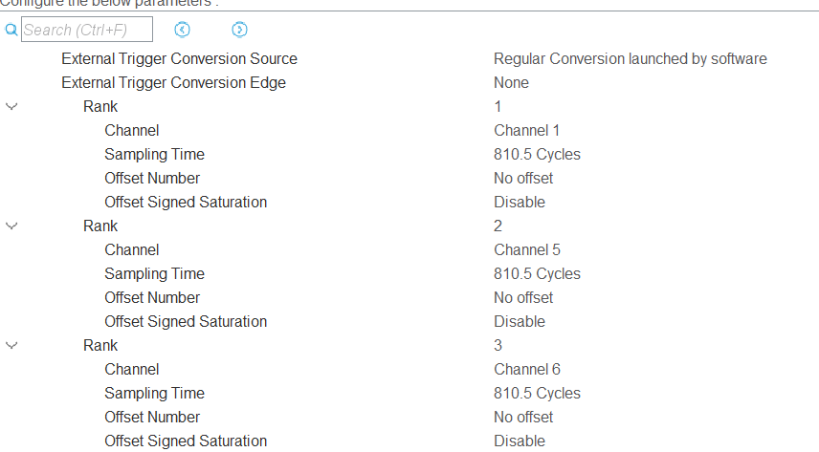Viewport: 819px width, 452px height.
Task: Open the 'Channel 5' value dropdown
Action: point(526,249)
